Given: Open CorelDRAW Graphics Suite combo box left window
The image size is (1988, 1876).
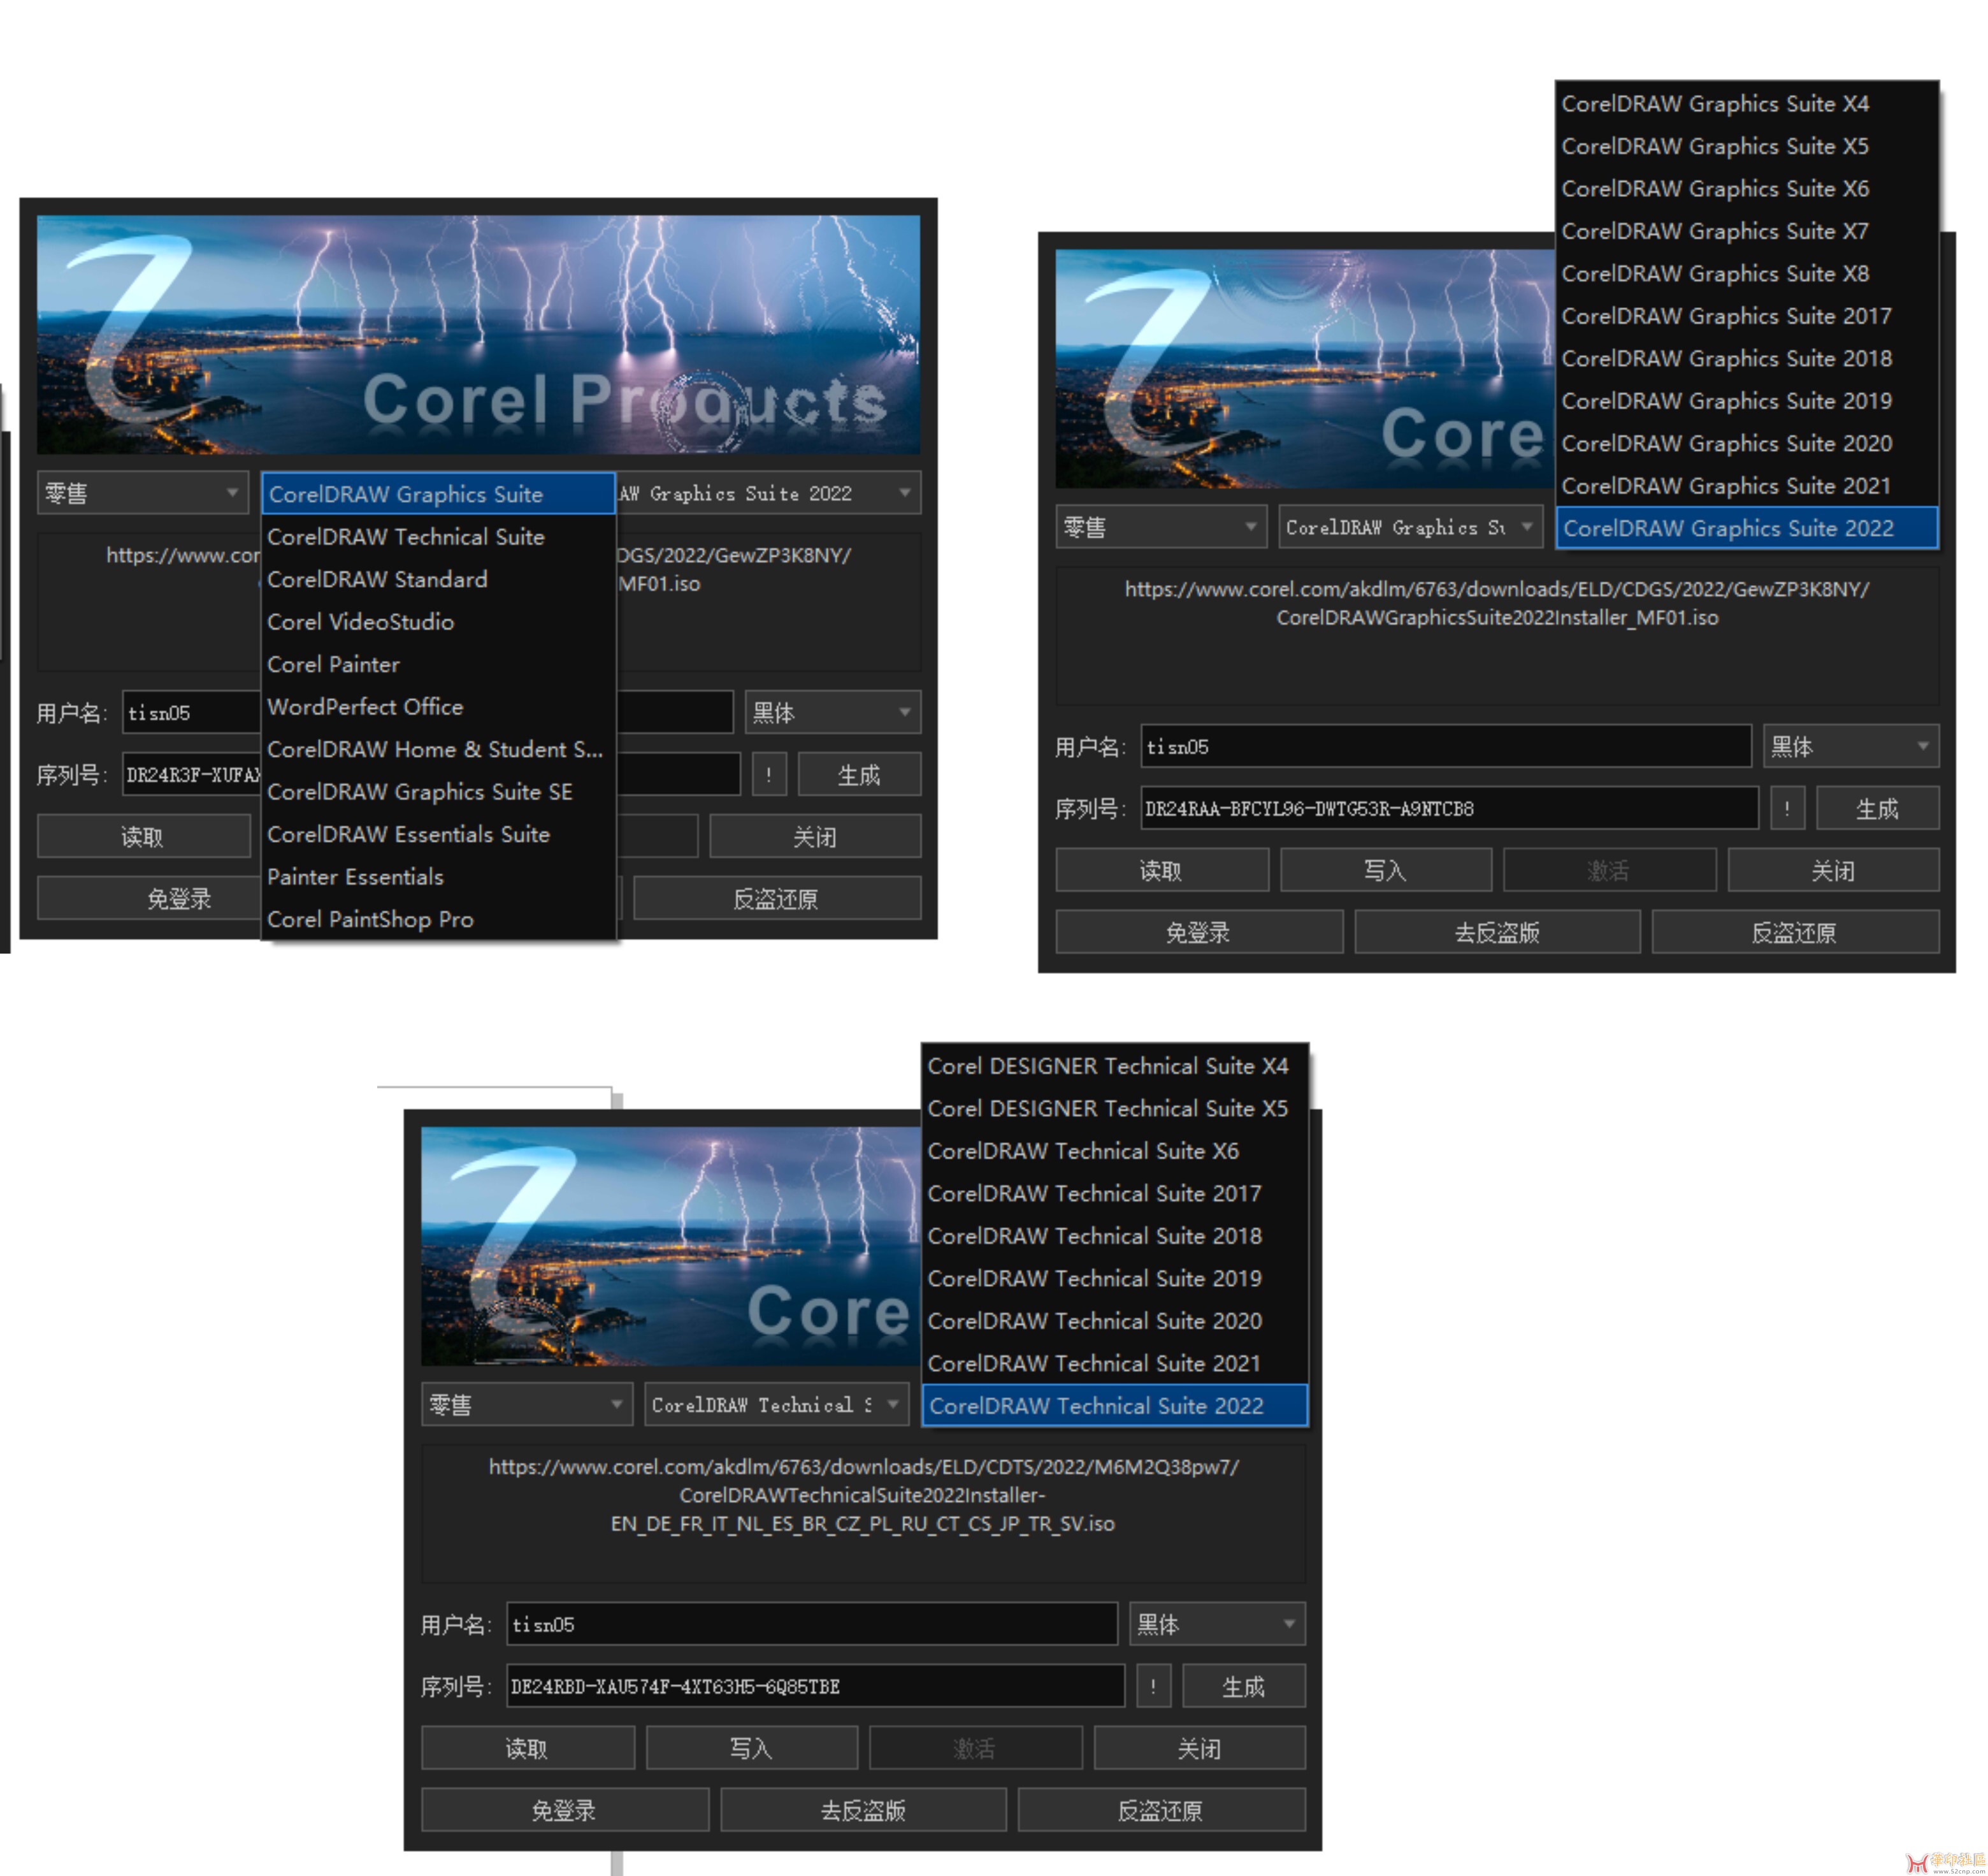Looking at the screenshot, I should [438, 493].
